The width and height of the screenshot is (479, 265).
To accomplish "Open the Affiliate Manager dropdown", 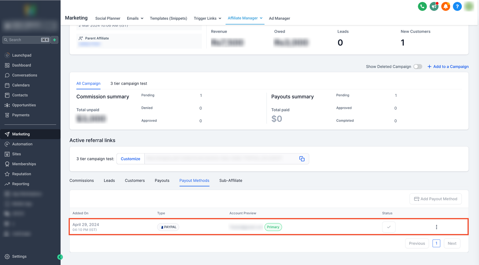I will tap(245, 18).
